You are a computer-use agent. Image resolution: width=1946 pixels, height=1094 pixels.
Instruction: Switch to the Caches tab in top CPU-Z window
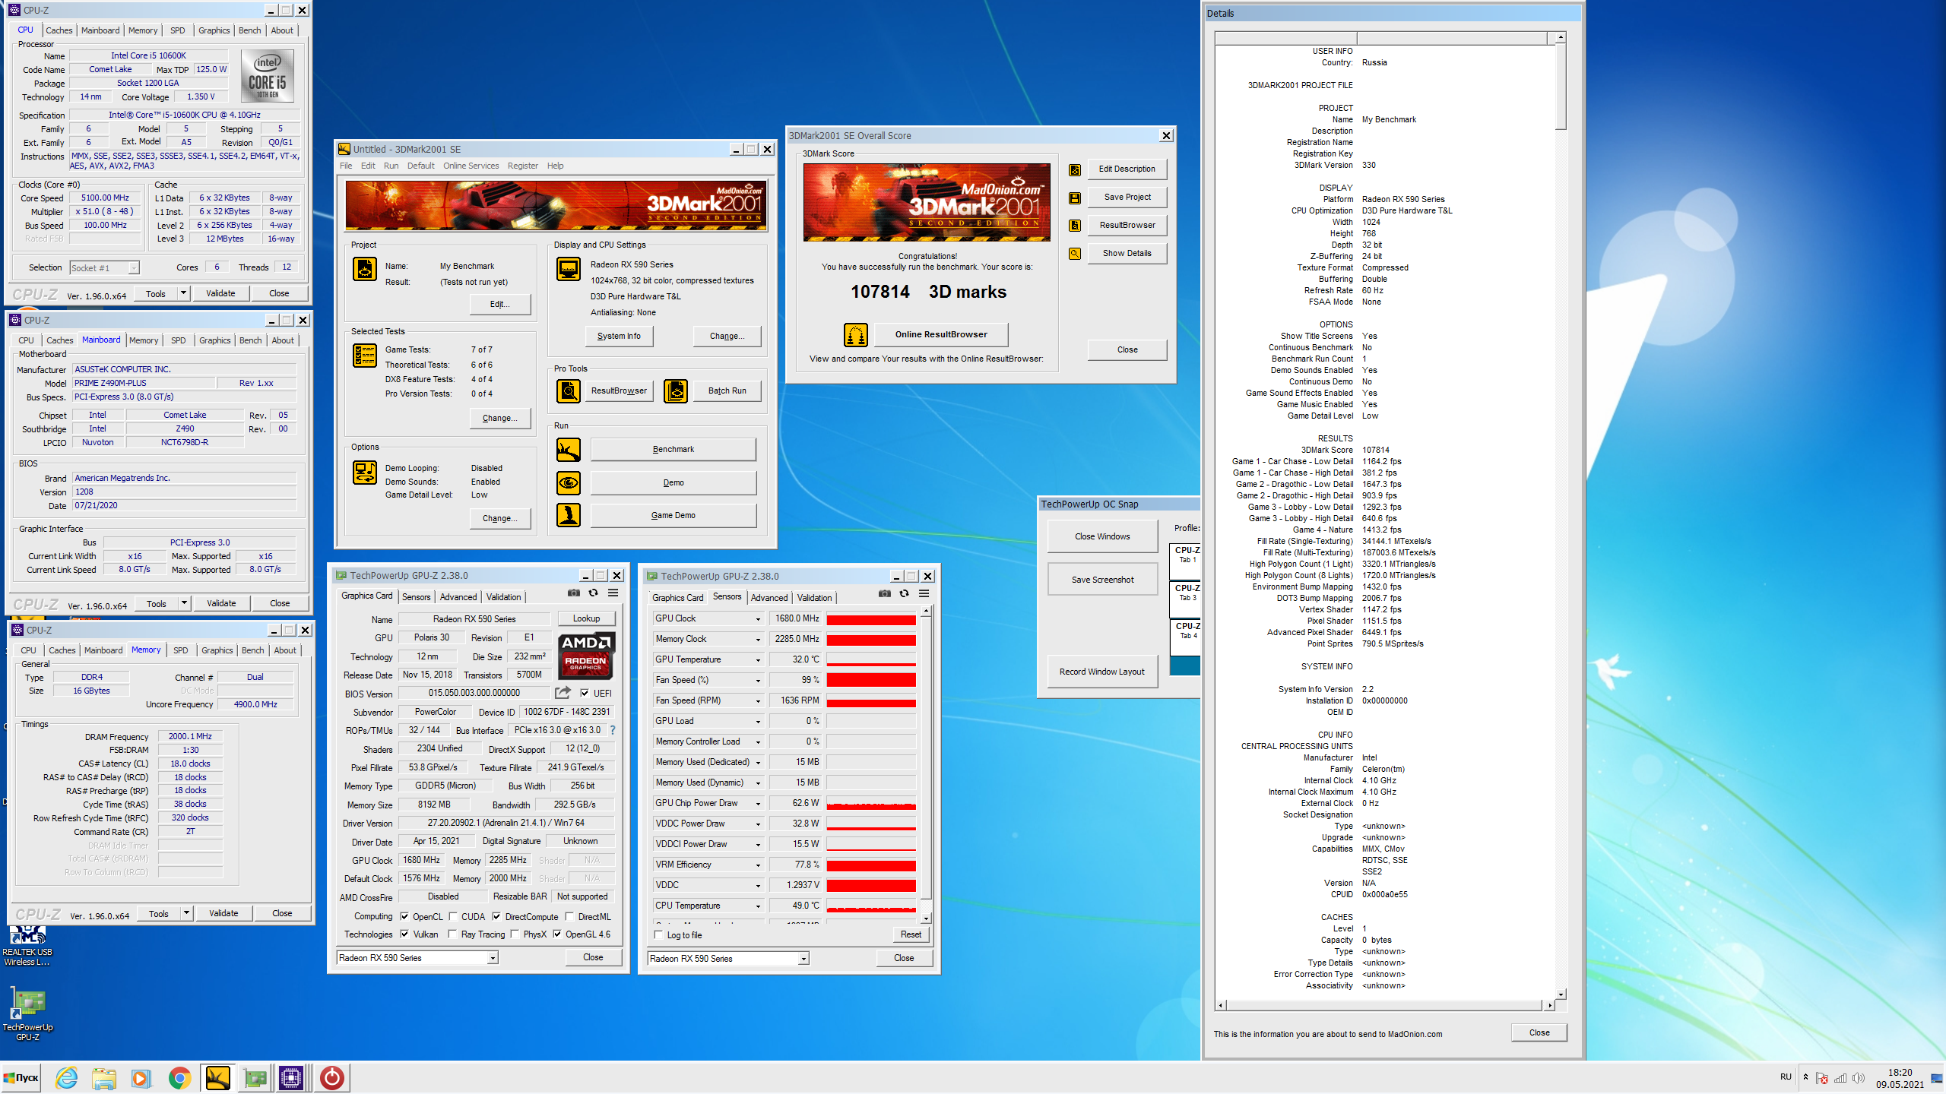59,30
